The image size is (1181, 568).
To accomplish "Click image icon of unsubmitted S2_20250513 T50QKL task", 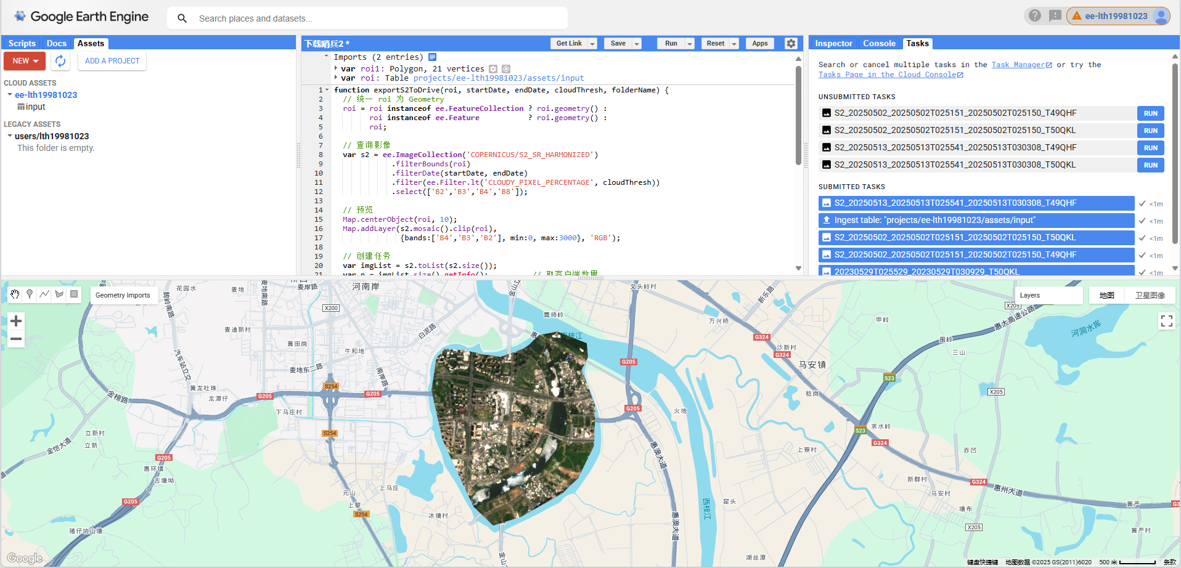I will pos(827,165).
